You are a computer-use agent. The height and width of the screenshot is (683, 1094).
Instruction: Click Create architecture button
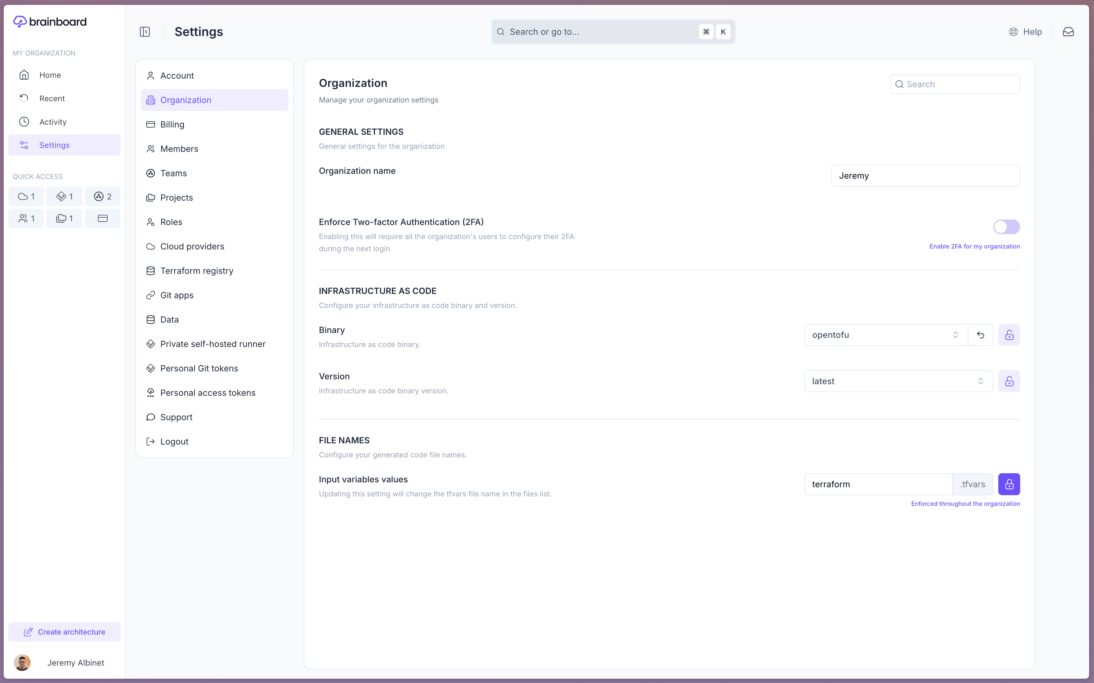coord(64,632)
